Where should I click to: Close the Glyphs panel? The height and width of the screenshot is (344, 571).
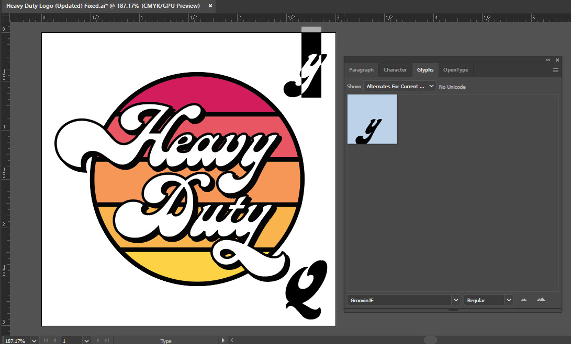coord(557,60)
